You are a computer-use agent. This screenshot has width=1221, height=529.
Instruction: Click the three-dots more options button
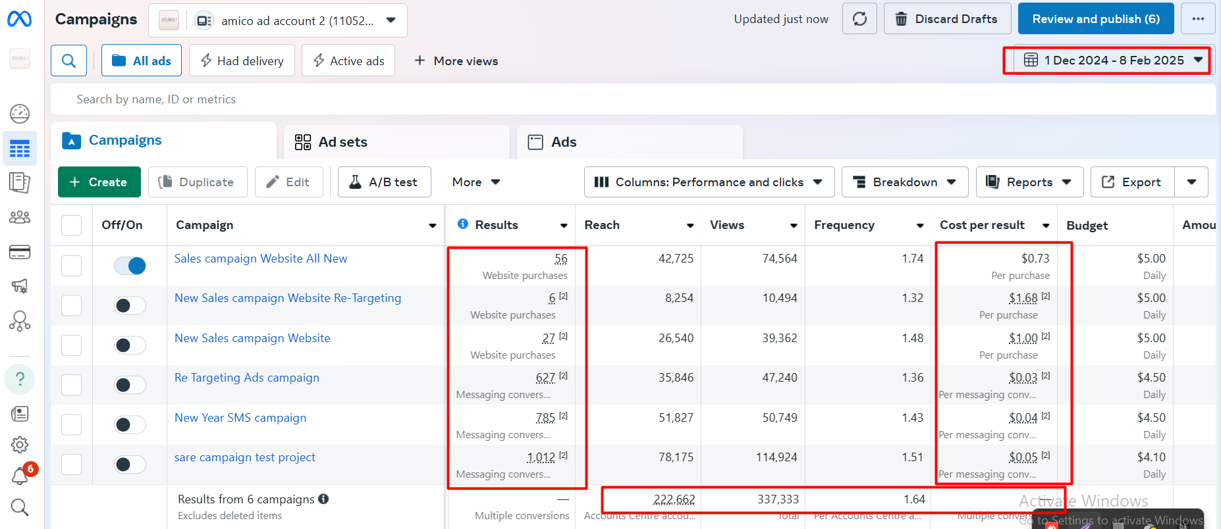[1198, 19]
